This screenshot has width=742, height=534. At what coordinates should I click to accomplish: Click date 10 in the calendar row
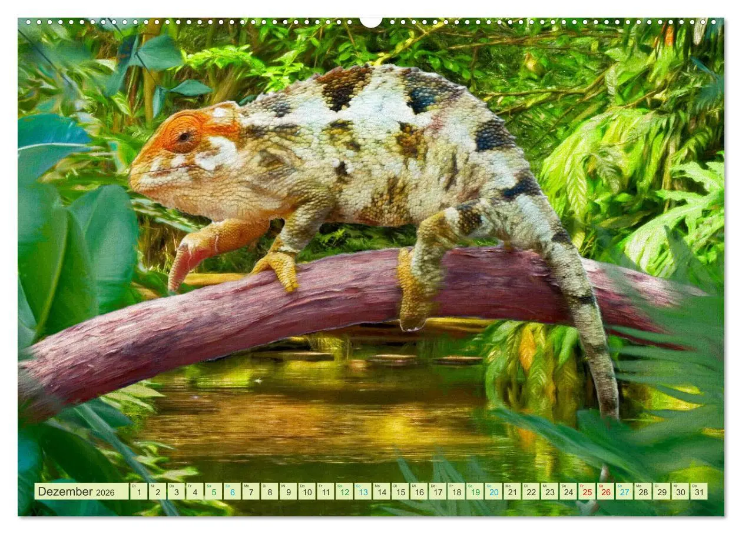[307, 492]
